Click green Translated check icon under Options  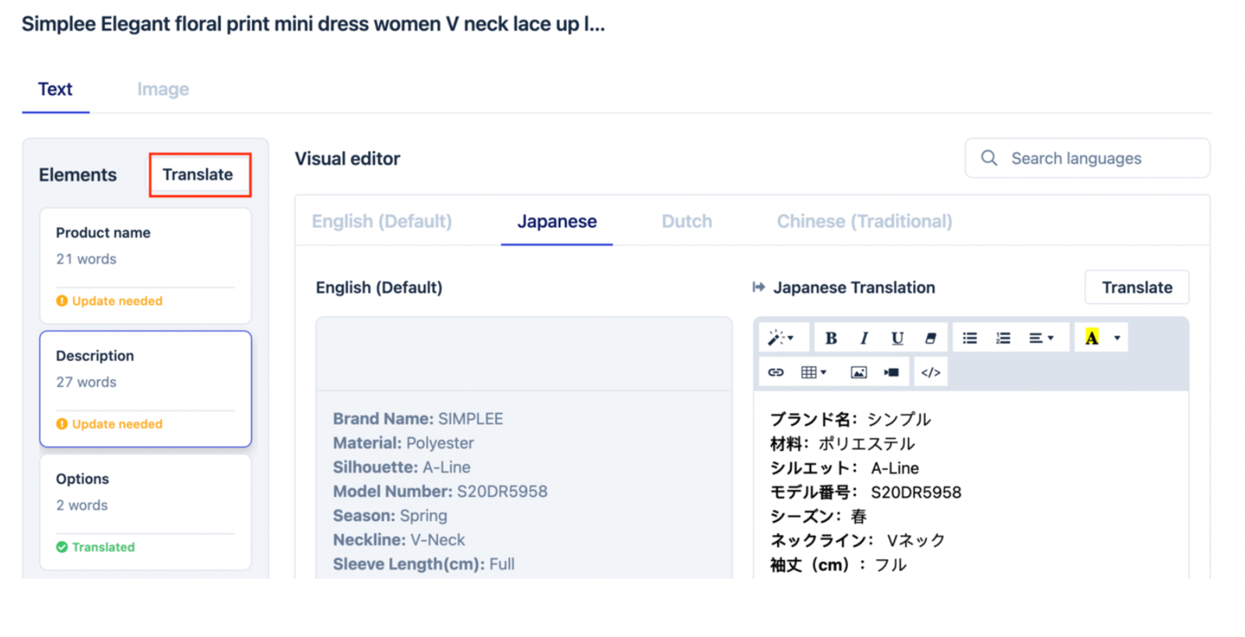[62, 547]
